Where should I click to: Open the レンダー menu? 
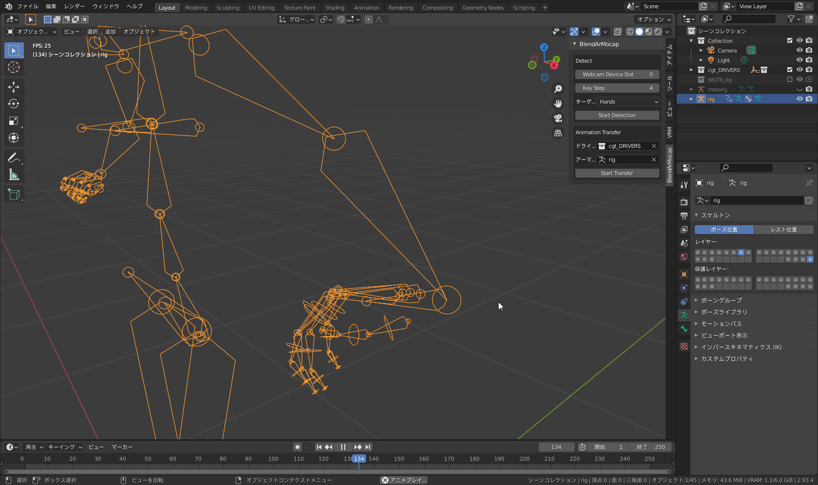74,6
